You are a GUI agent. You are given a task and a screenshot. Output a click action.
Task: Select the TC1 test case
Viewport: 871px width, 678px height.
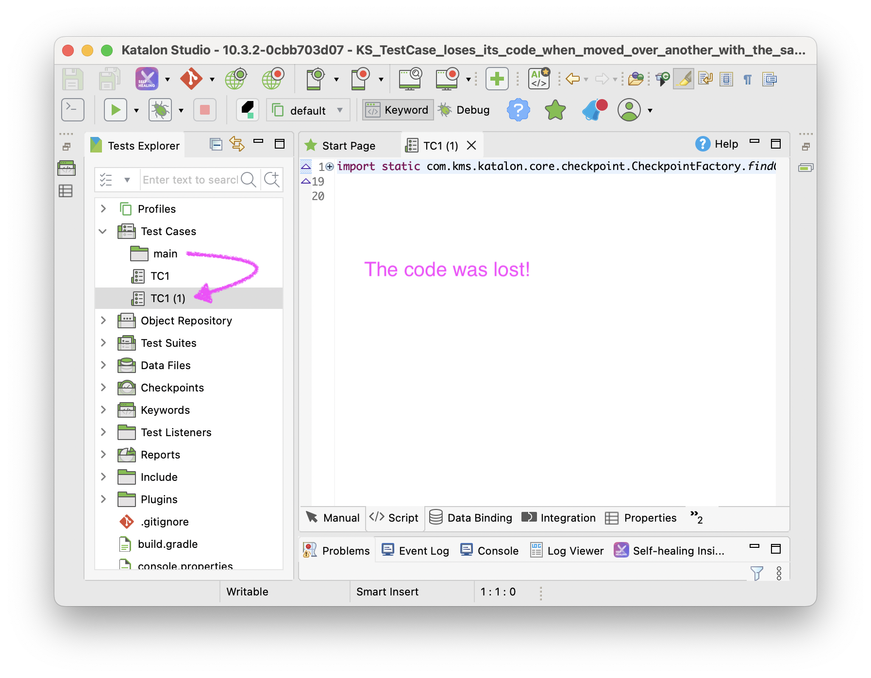coord(160,276)
